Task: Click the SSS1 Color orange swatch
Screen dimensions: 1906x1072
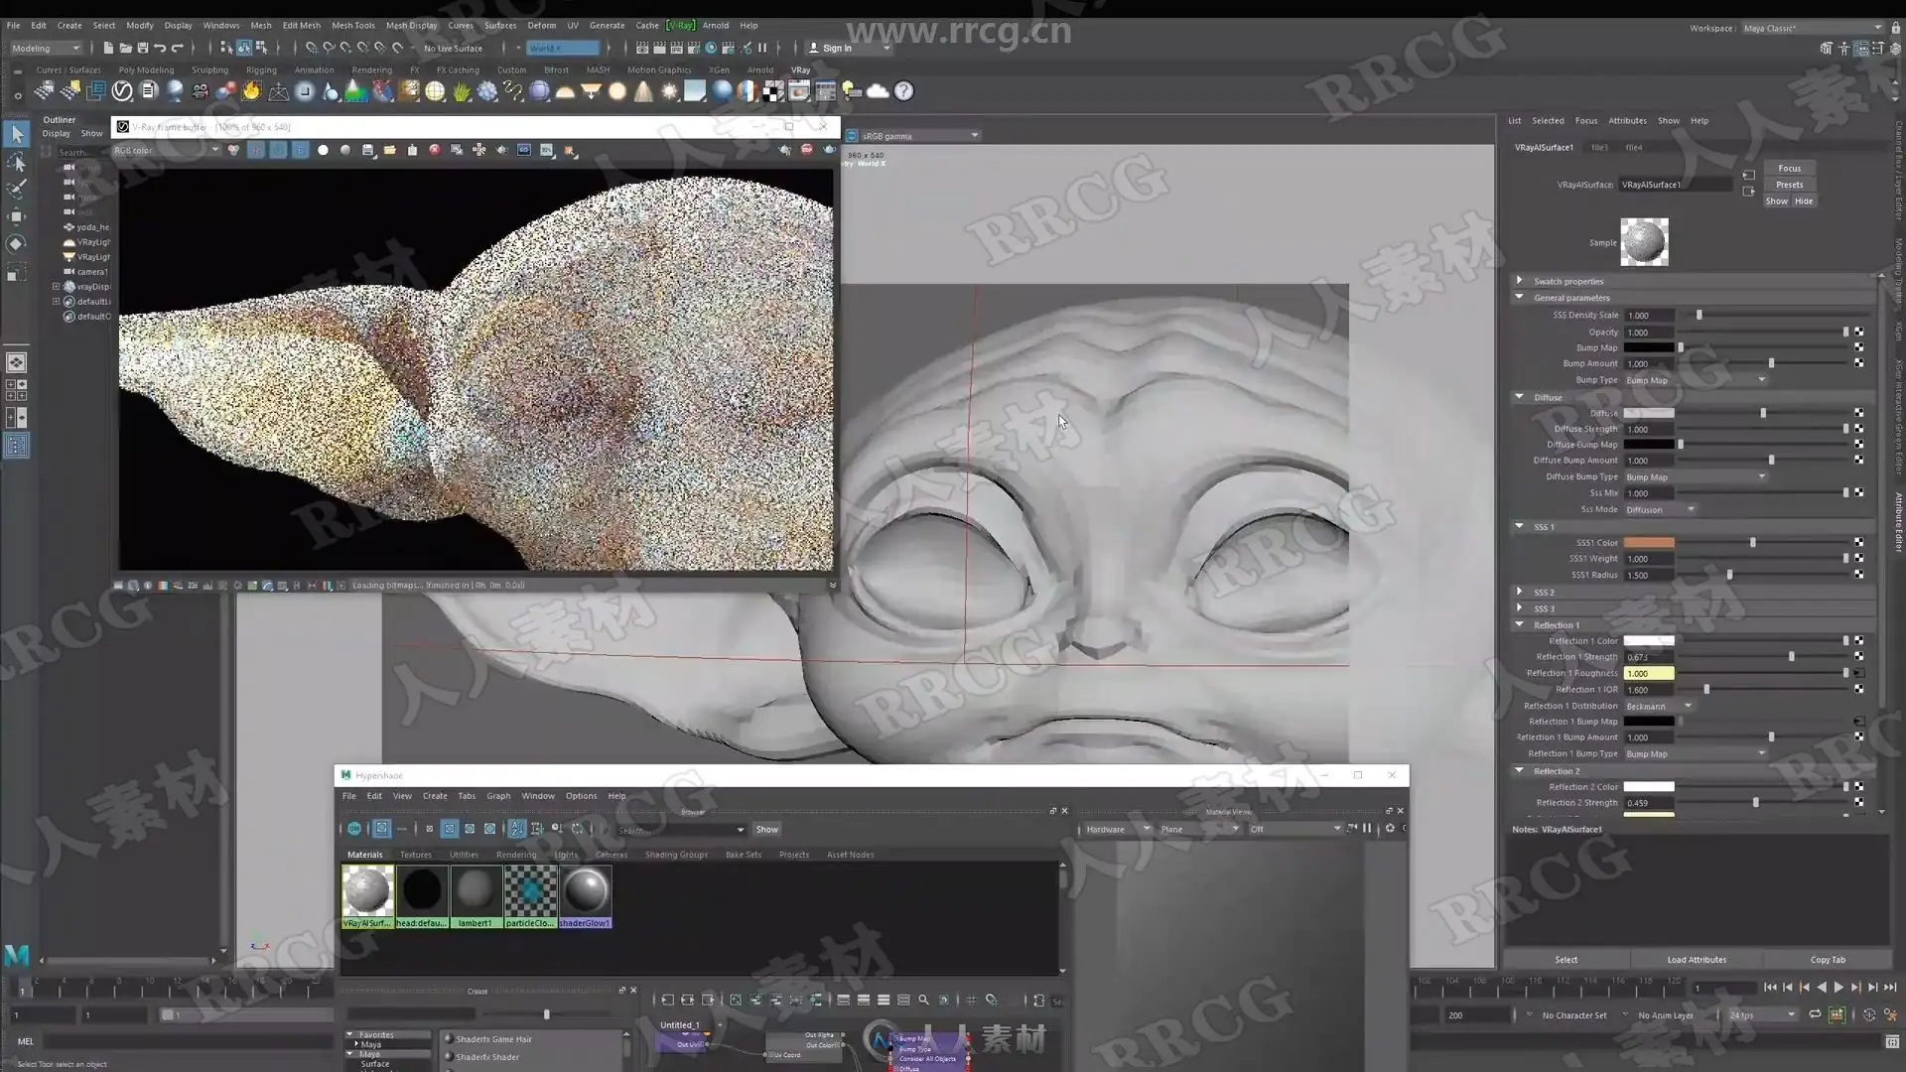Action: pyautogui.click(x=1648, y=543)
